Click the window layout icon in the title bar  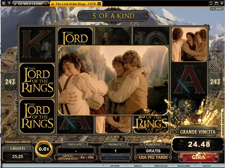3,3
